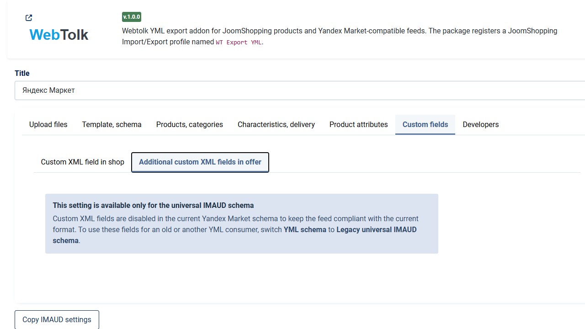Click the Title input containing Яндекс Маркет
The image size is (585, 329).
300,90
